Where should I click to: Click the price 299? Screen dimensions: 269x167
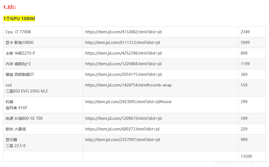tap(244, 102)
